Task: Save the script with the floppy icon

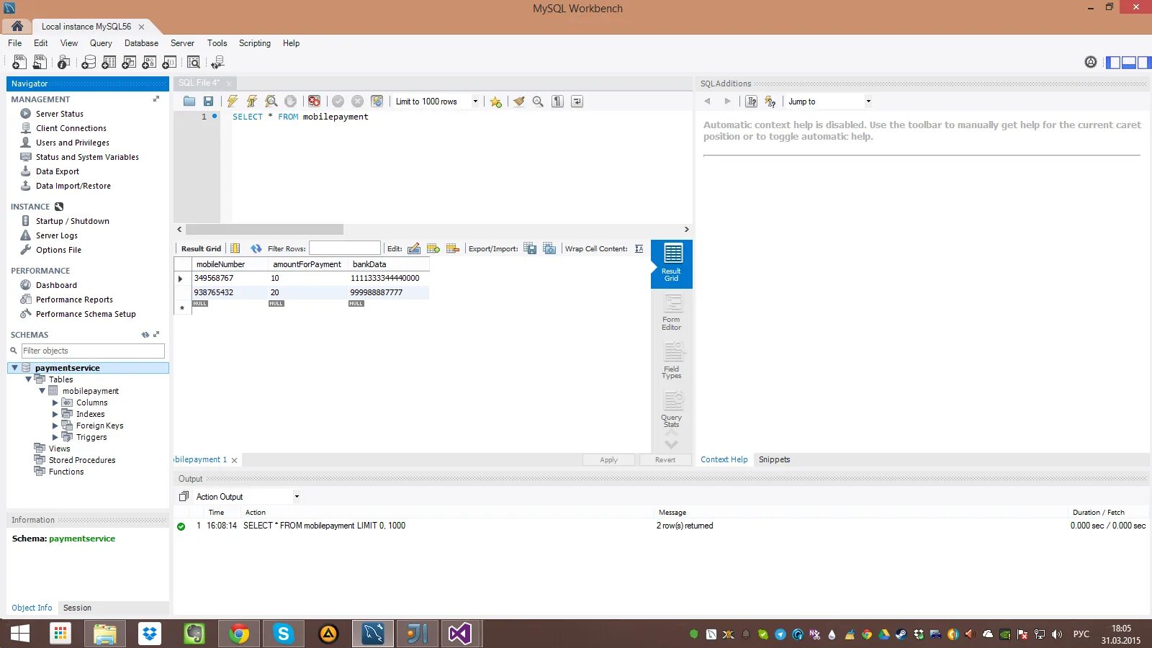Action: pos(208,102)
